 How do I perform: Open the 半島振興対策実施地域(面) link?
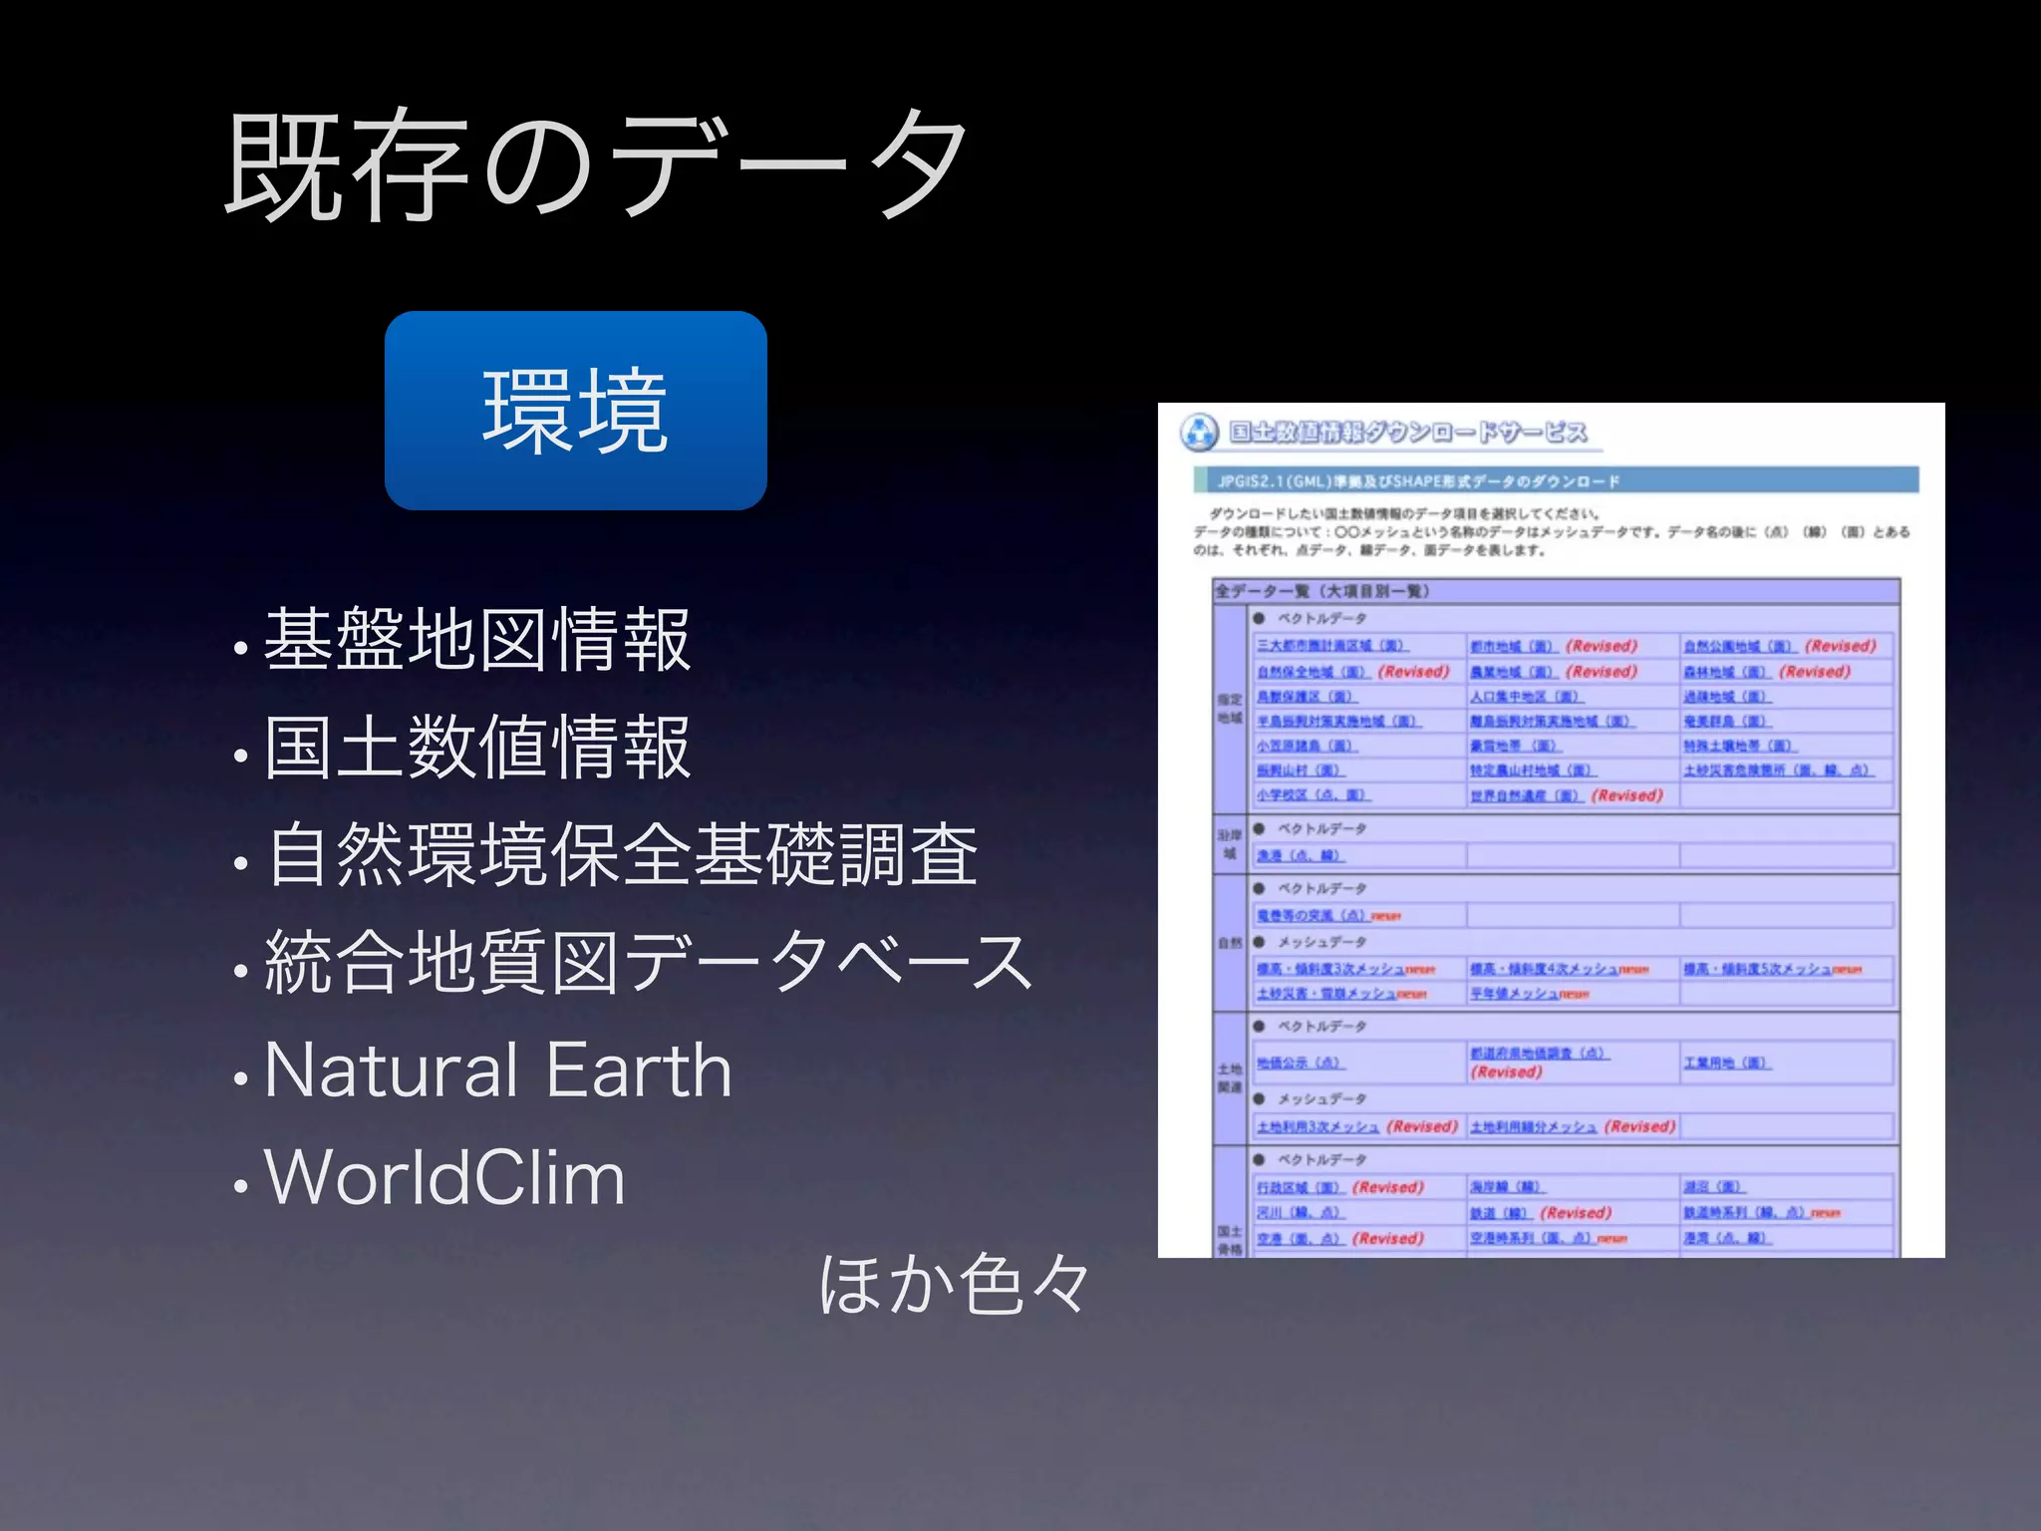1338,721
